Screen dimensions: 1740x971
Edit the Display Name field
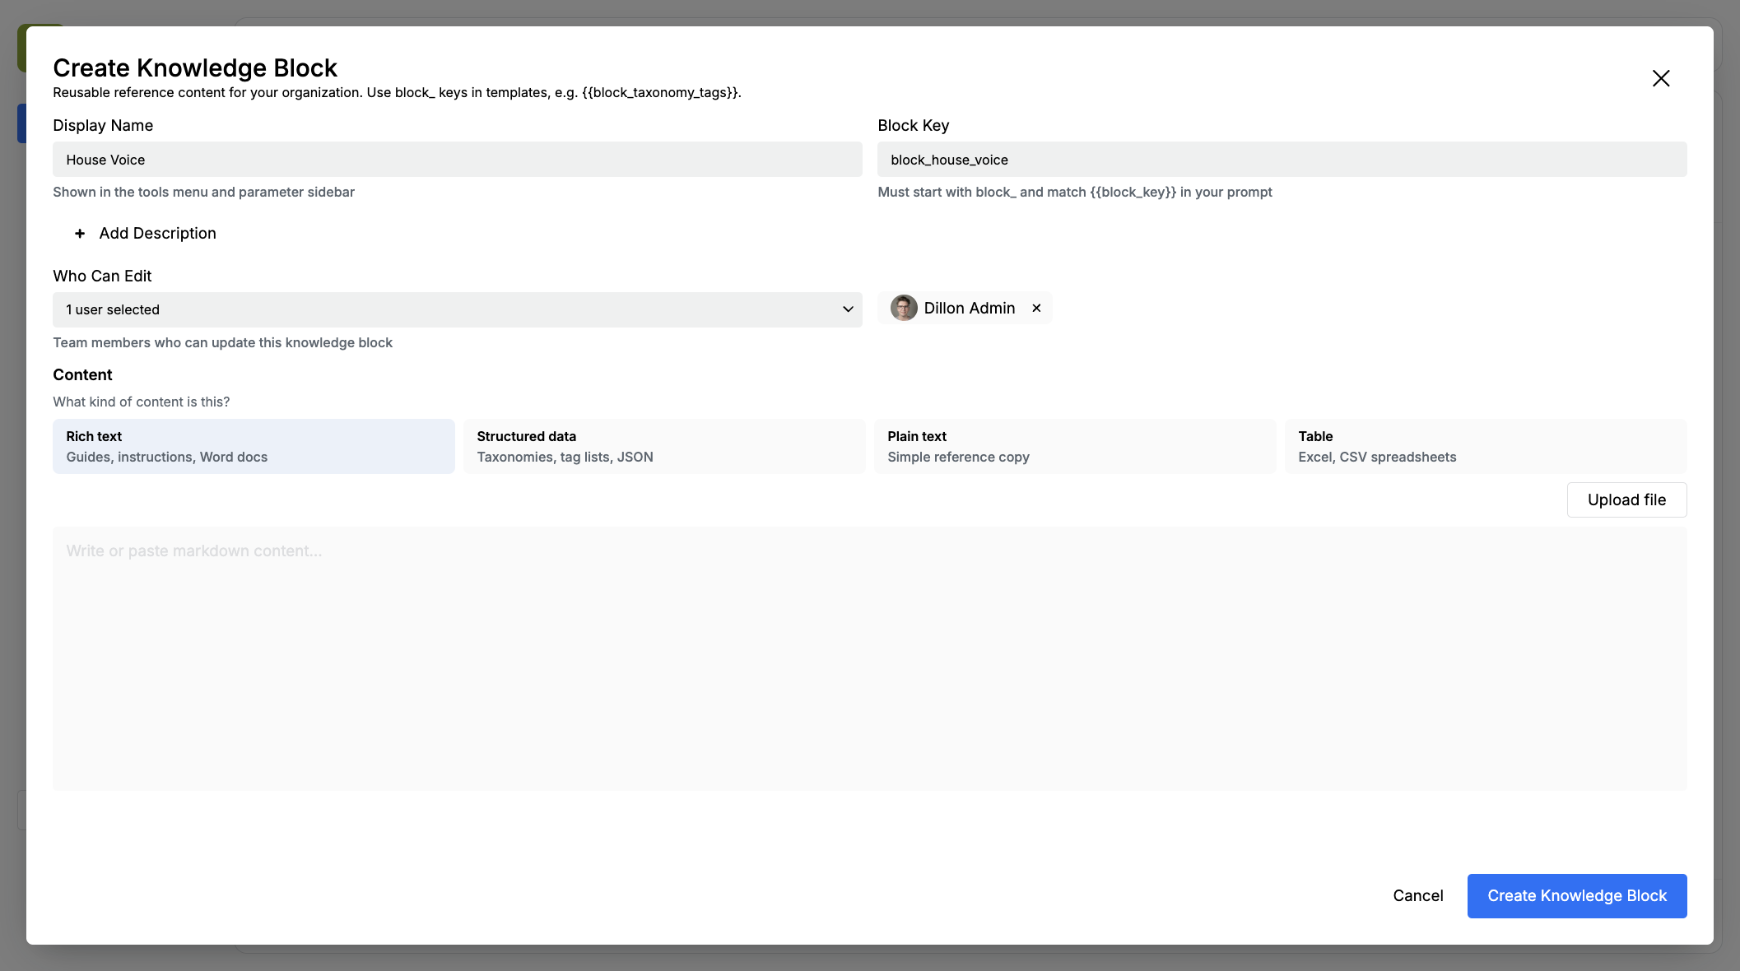tap(458, 160)
